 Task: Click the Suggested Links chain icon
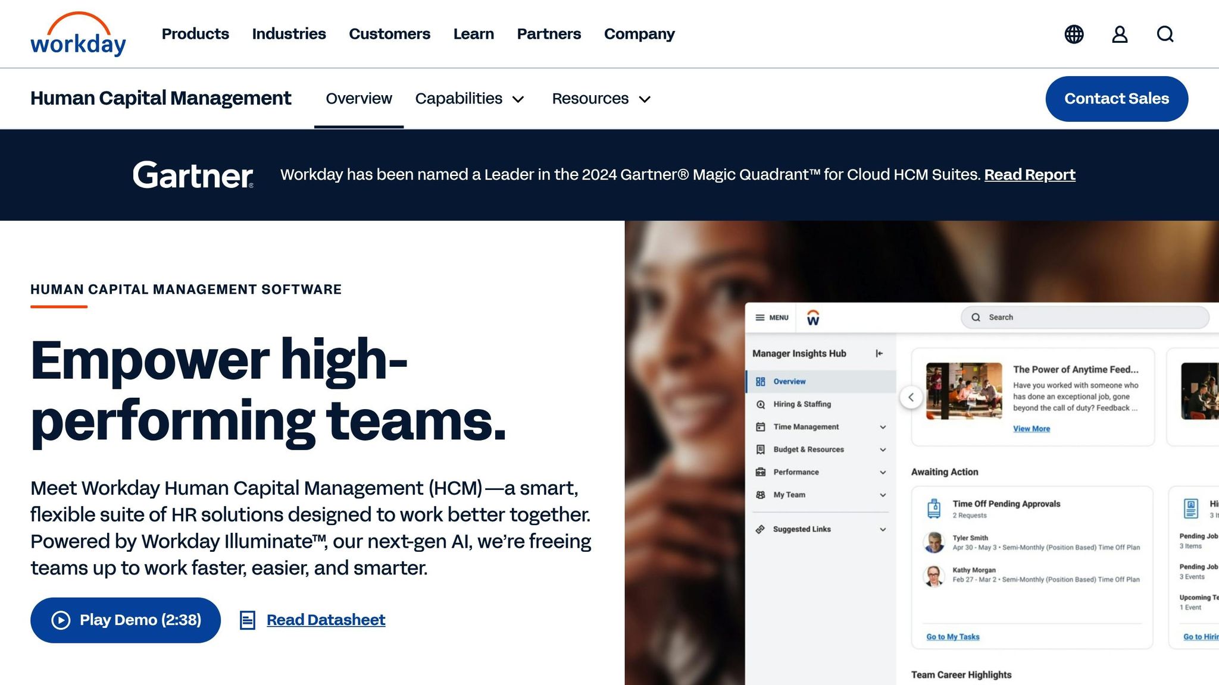click(760, 529)
